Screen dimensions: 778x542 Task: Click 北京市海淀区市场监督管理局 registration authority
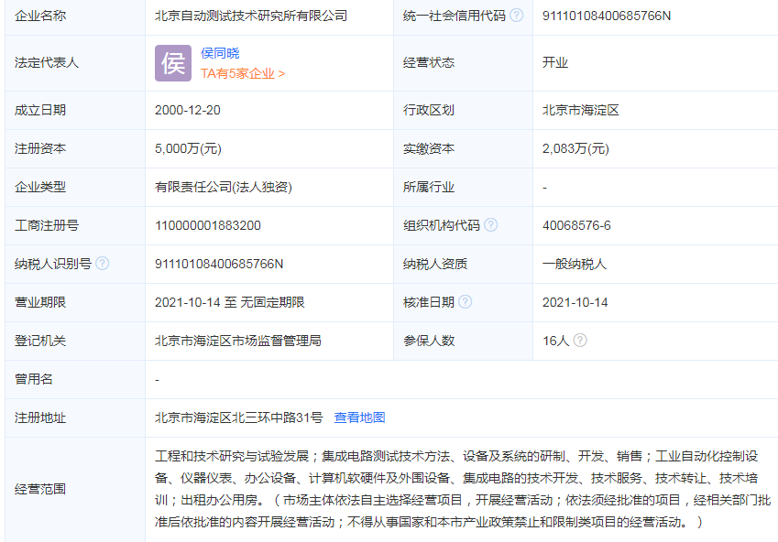tap(238, 341)
